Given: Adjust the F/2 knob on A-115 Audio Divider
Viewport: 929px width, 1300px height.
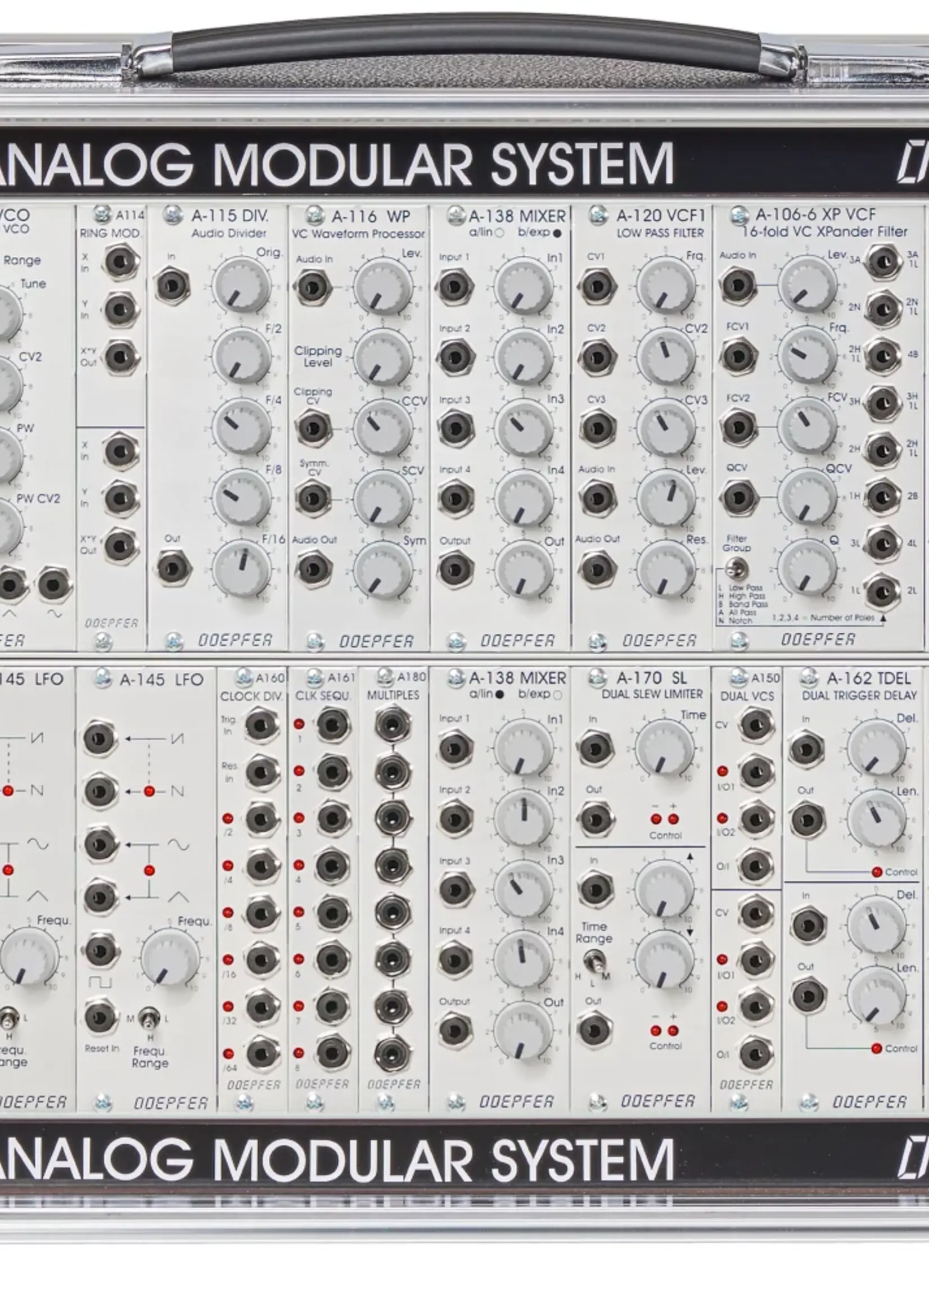Looking at the screenshot, I should coord(242,357).
